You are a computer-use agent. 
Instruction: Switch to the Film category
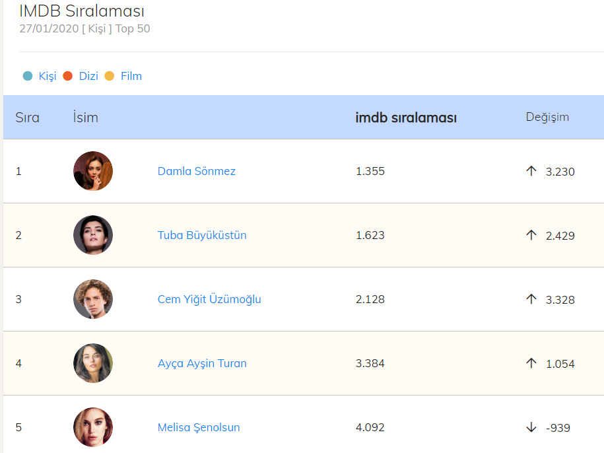(131, 76)
